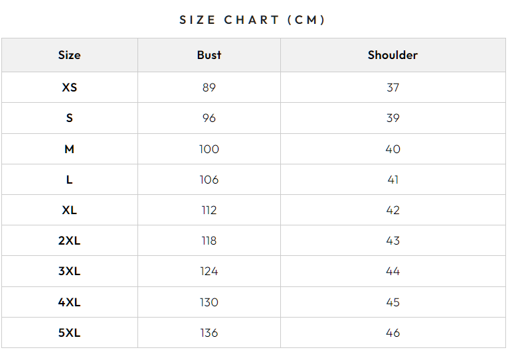Select the S size row label

pyautogui.click(x=69, y=118)
